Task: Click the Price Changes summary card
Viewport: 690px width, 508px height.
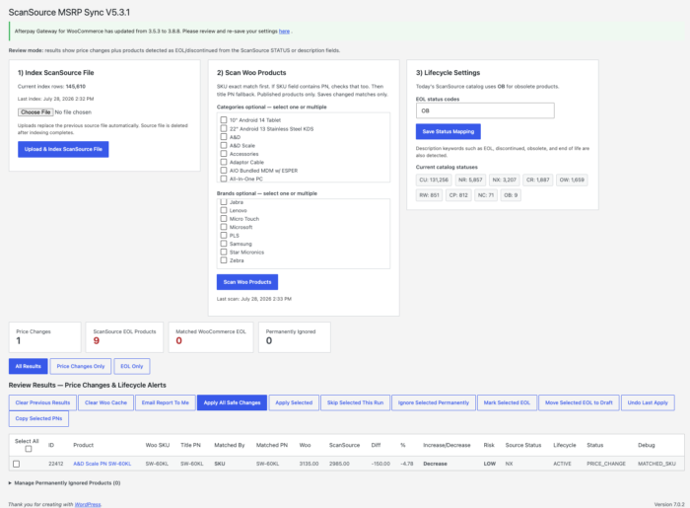Action: click(x=45, y=337)
